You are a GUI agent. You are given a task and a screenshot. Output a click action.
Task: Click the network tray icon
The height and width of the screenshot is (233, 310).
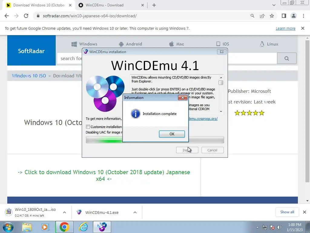coord(265,227)
